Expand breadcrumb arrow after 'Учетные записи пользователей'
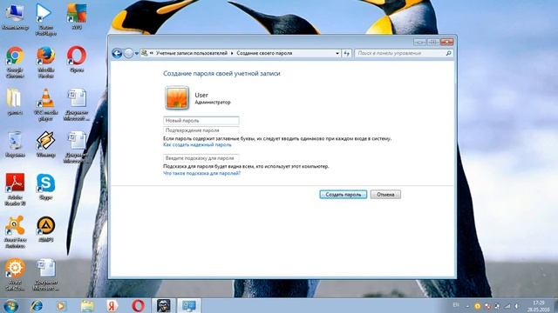 tap(232, 53)
